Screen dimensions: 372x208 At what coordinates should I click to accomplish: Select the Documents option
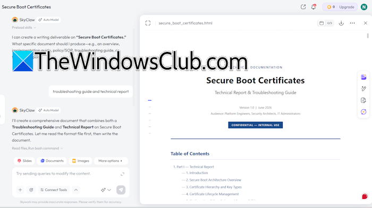[x=52, y=161]
